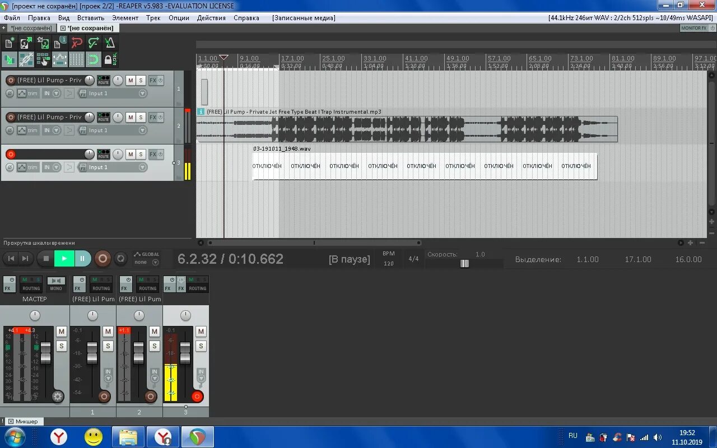The image size is (717, 448).
Task: Toggle the repeat loop button
Action: point(120,259)
